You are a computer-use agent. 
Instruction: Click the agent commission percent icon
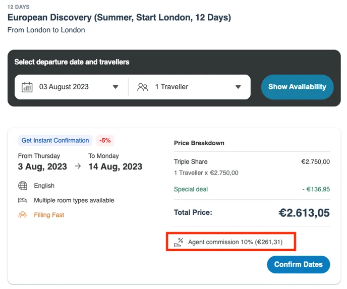coord(179,242)
